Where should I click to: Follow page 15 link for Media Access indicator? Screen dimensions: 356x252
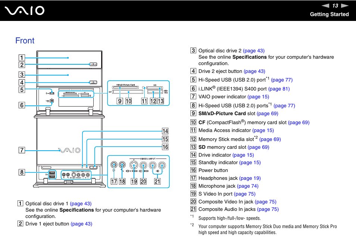263,130
